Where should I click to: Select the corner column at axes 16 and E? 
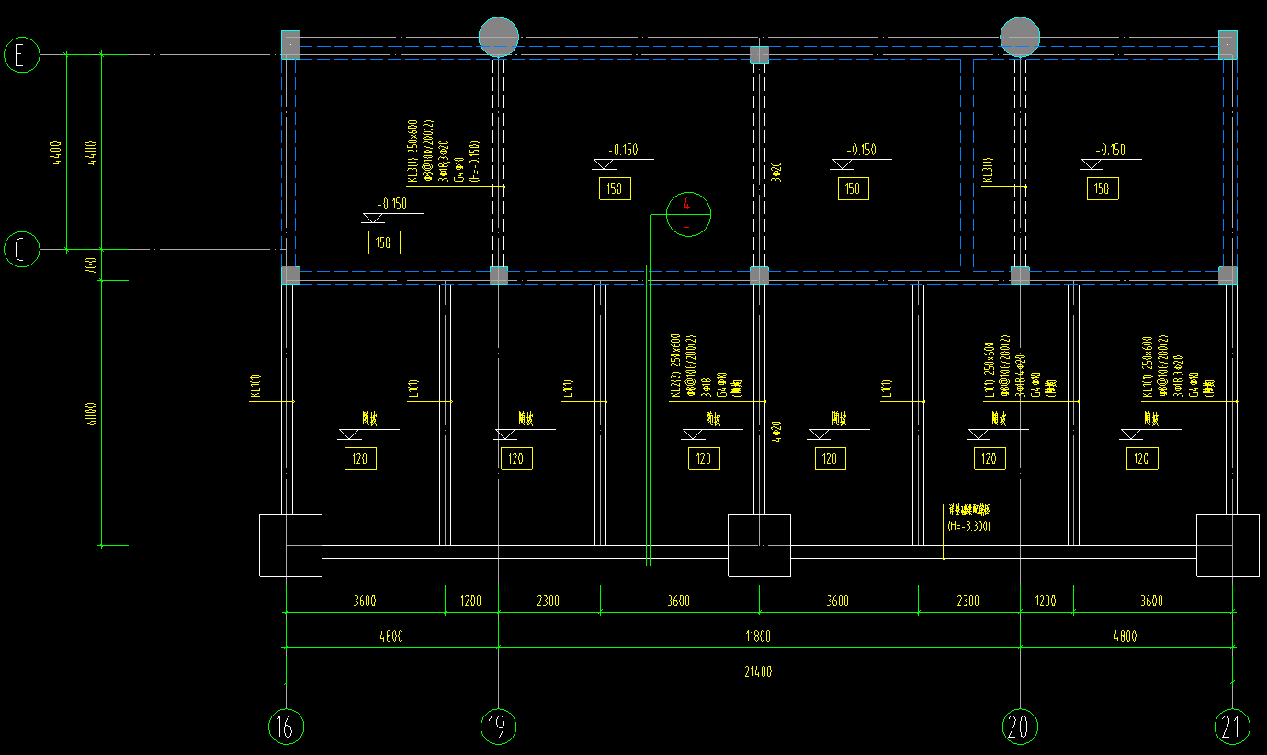(x=290, y=45)
